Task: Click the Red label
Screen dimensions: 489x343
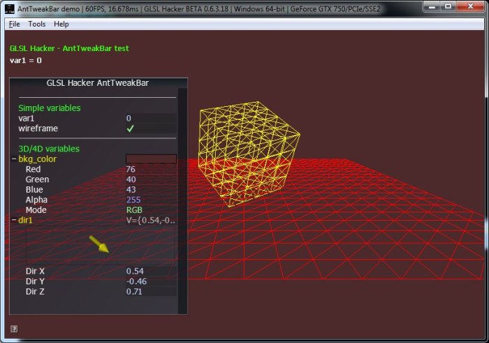Action: click(33, 169)
